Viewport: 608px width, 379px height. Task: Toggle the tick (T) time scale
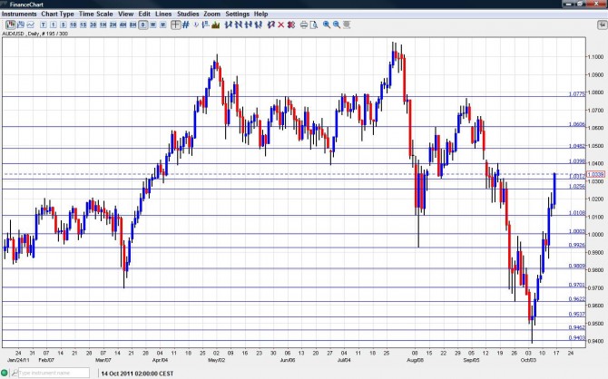coord(43,24)
